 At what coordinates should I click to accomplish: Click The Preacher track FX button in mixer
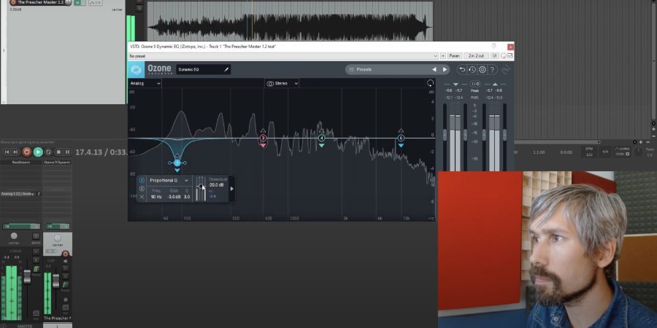click(53, 227)
